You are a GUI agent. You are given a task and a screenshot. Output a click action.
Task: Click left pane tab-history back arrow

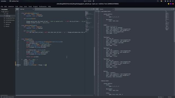(x=17, y=9)
